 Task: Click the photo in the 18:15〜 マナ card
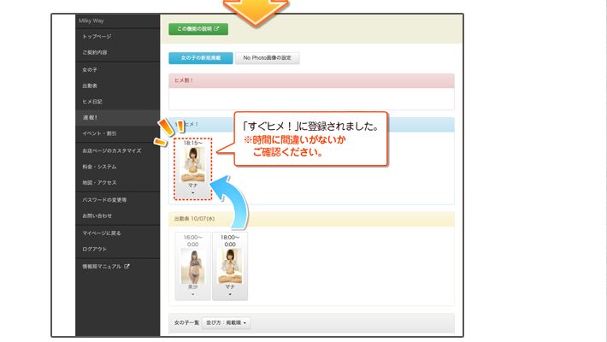pyautogui.click(x=192, y=164)
